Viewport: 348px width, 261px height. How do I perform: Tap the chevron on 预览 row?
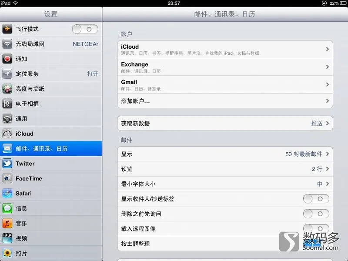pyautogui.click(x=328, y=169)
